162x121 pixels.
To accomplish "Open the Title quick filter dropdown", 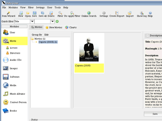I will point(32,21).
